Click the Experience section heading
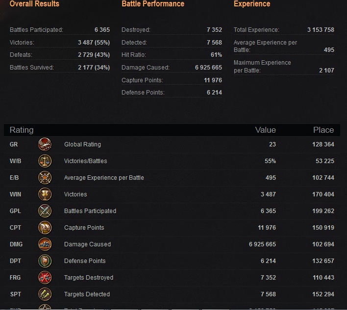The height and width of the screenshot is (310, 347). click(x=252, y=4)
